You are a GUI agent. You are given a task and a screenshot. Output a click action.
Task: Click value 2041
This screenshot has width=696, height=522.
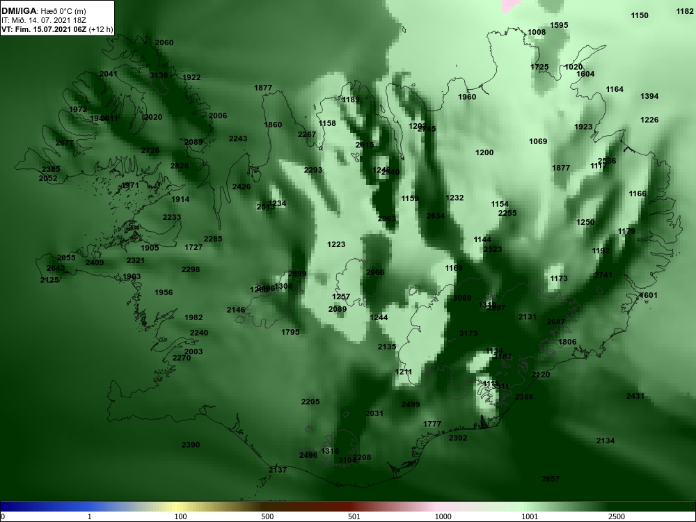pos(109,74)
